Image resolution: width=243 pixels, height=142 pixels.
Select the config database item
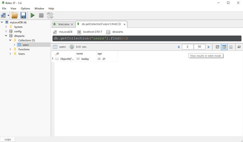[x=18, y=31]
